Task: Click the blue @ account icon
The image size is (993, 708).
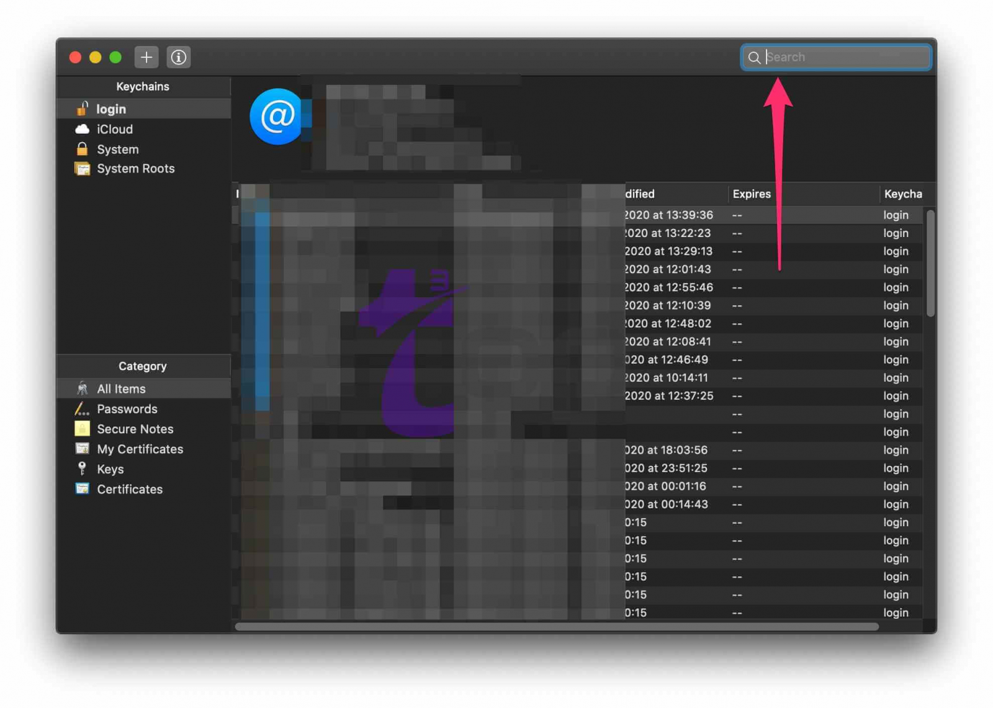Action: 277,117
